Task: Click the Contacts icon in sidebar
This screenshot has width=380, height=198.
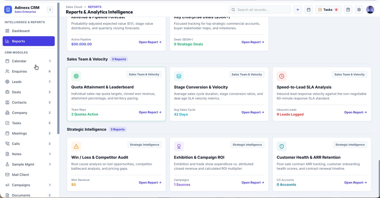Action: pos(7,102)
